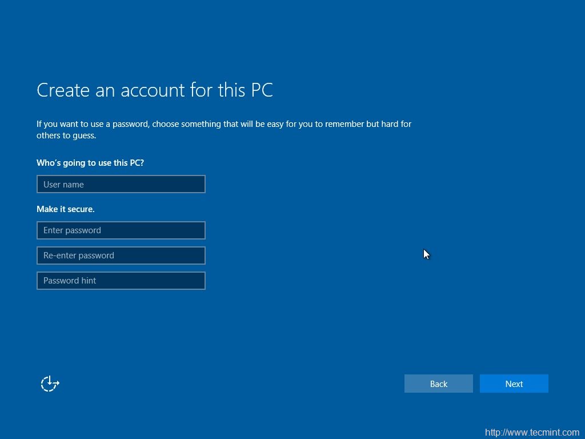Click inside the User name field
Viewport: 585px width, 439px height.
click(x=121, y=184)
